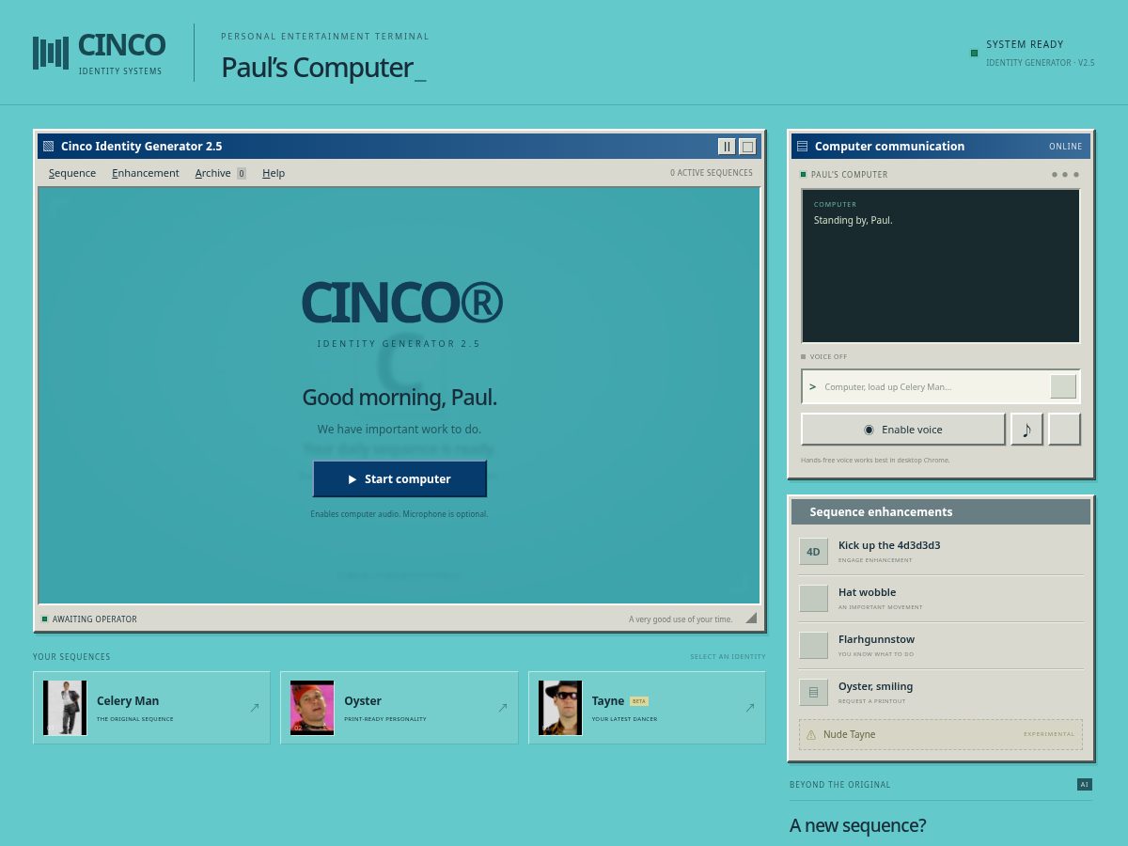Engage the 4D enhancement icon

[814, 552]
